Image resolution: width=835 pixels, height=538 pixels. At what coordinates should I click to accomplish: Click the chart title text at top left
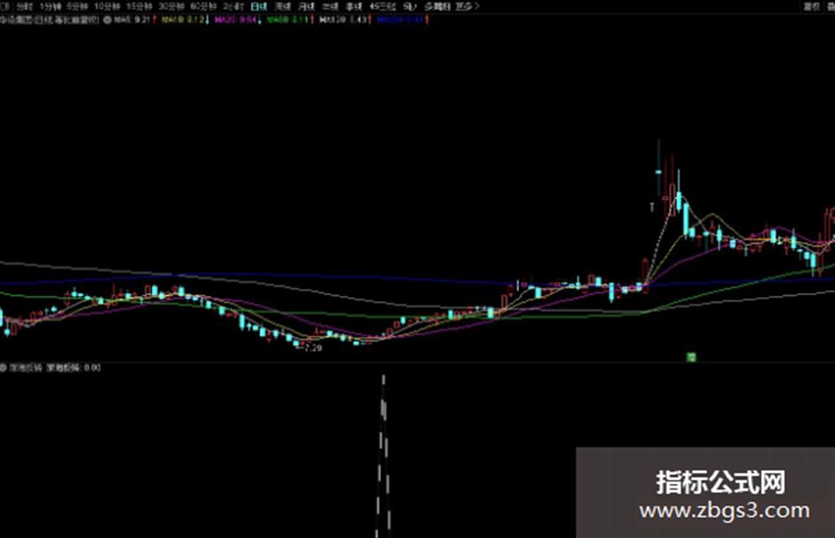[x=49, y=19]
